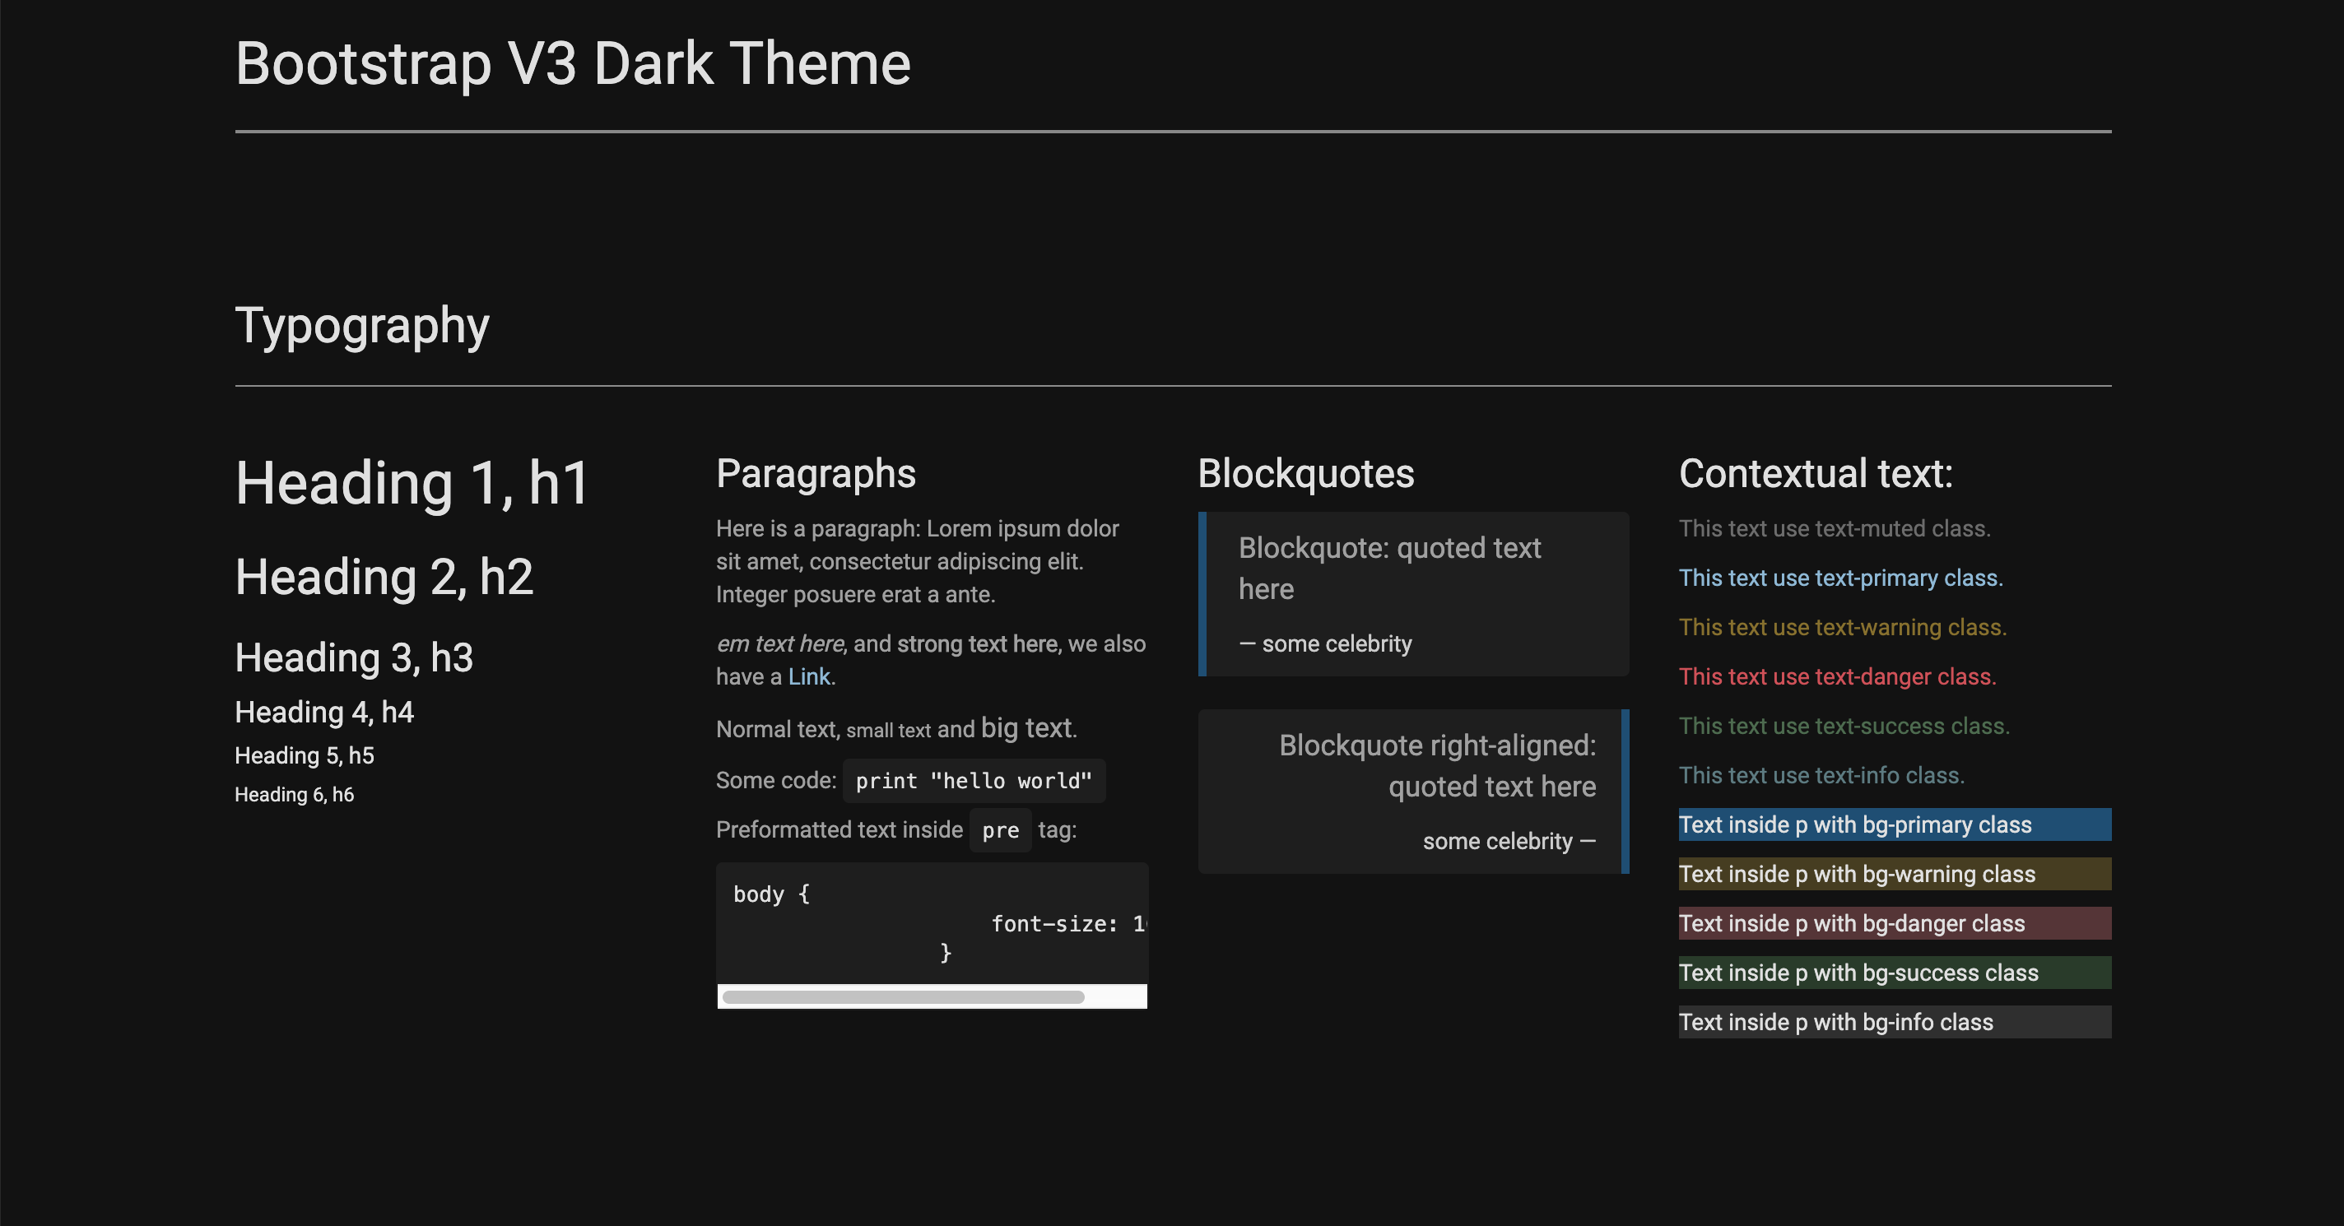This screenshot has height=1226, width=2344.
Task: Click the Contextual text: heading
Action: point(1816,474)
